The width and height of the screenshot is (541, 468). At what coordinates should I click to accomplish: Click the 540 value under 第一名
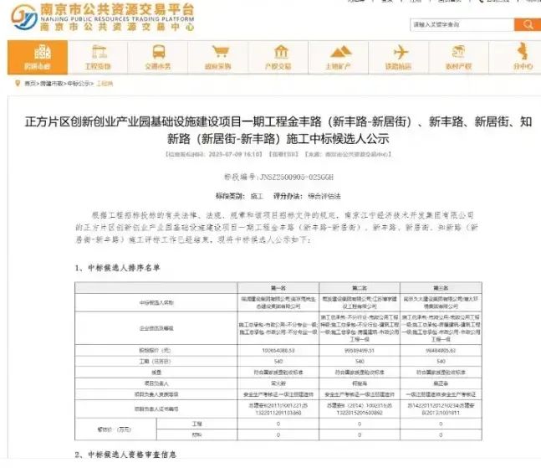278,362
